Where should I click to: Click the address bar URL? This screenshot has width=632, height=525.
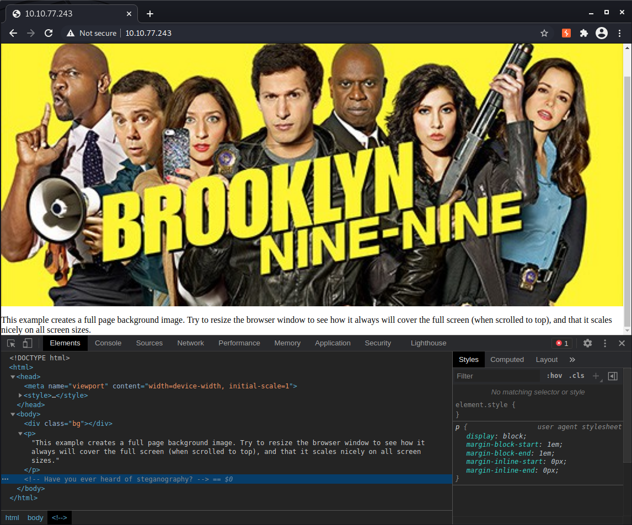pos(148,33)
